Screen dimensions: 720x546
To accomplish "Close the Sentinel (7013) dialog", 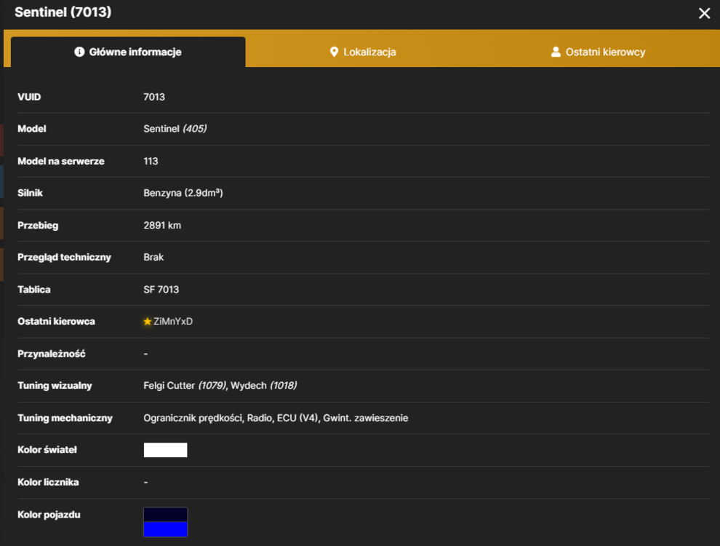I will tap(704, 13).
